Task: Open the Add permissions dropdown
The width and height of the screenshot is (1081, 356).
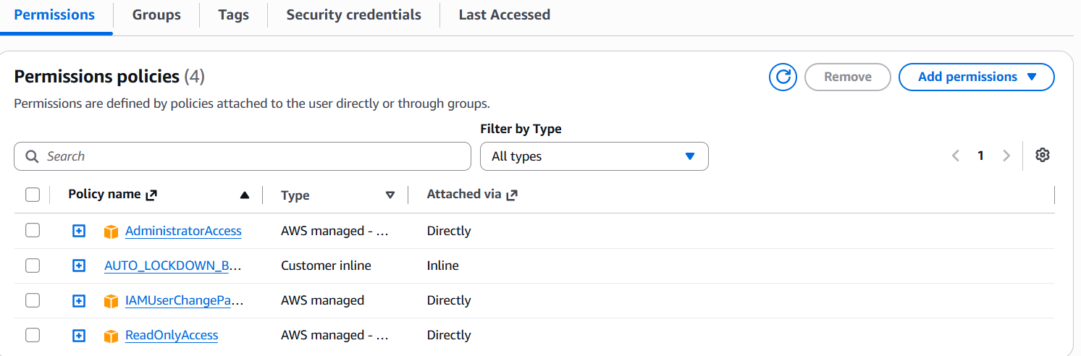Action: [977, 77]
